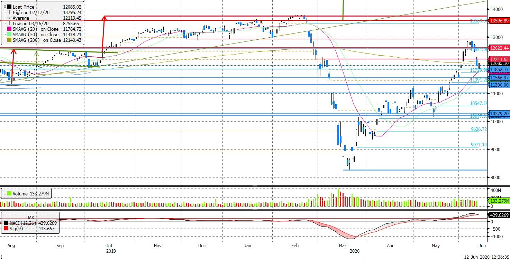Click the red 12211.63 price axis tag
Viewport: 510px width, 260px height.
point(499,59)
